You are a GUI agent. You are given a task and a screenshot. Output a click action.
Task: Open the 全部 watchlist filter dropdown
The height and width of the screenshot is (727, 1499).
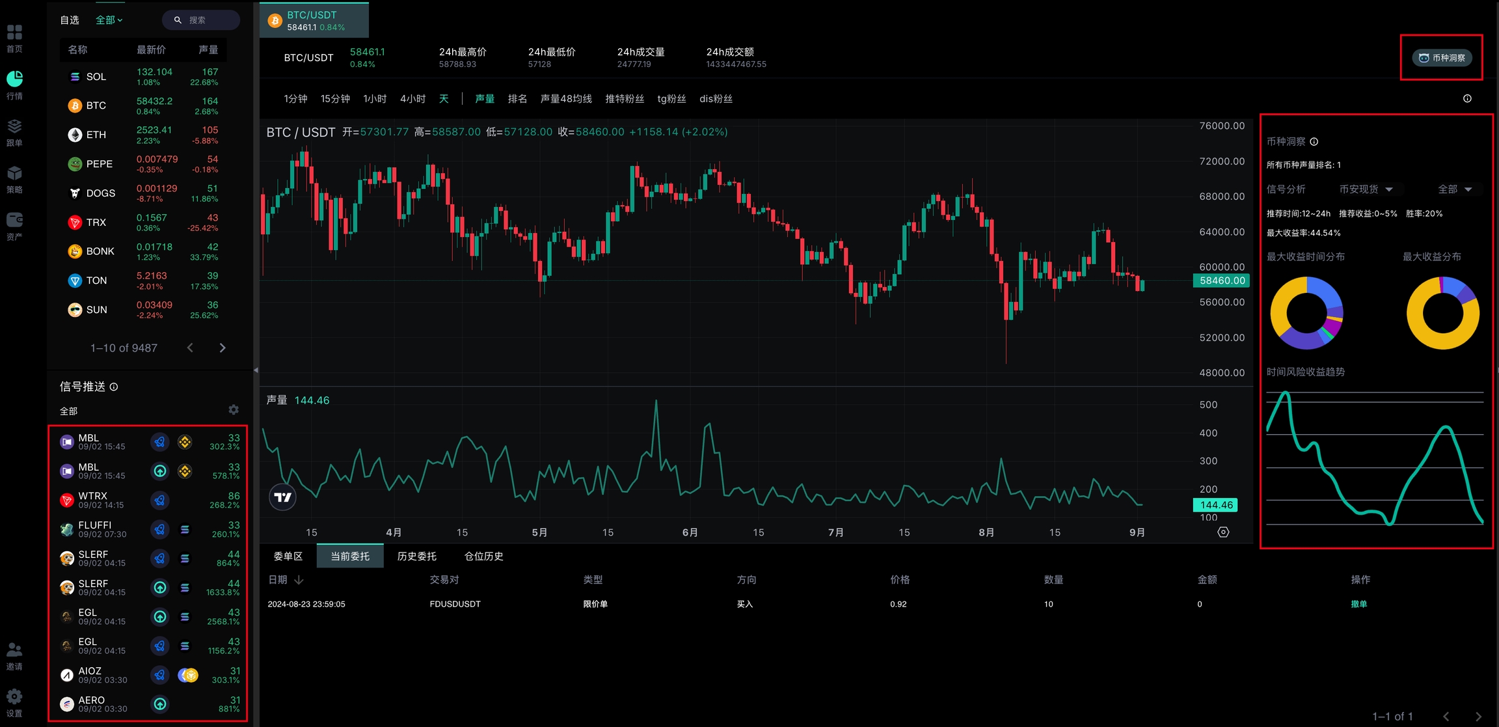(x=109, y=20)
